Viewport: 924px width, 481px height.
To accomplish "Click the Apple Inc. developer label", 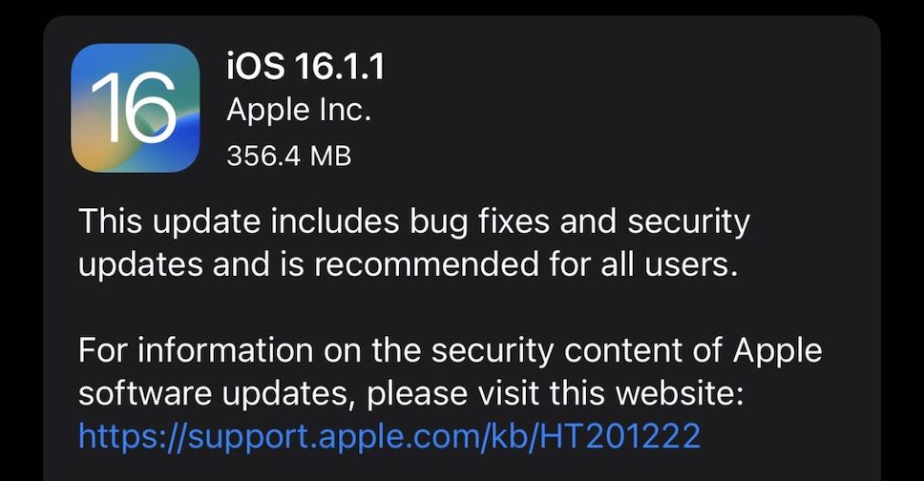I will pos(299,111).
